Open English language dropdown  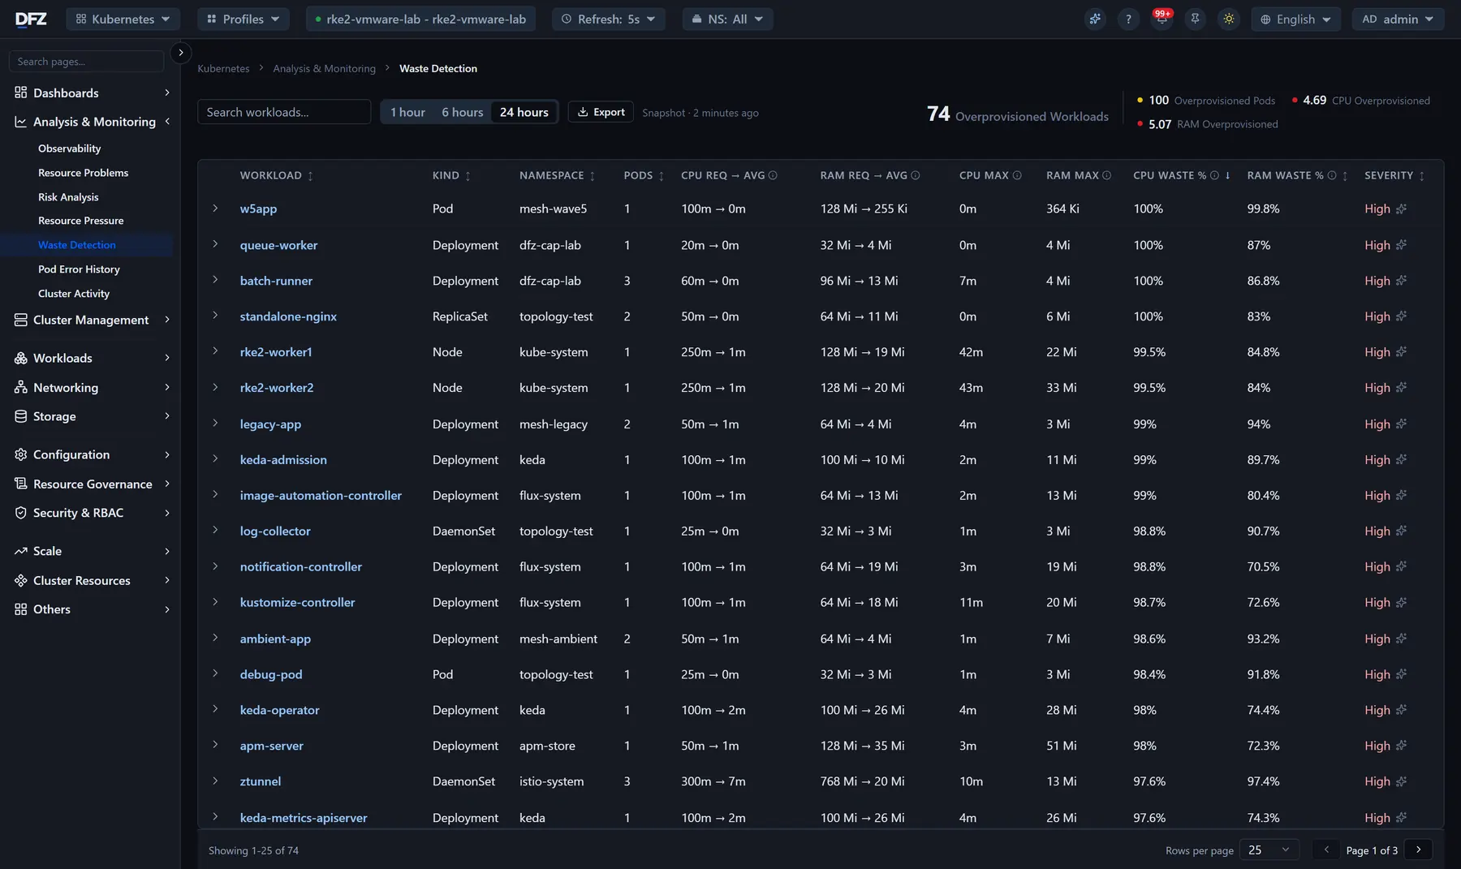click(x=1296, y=19)
